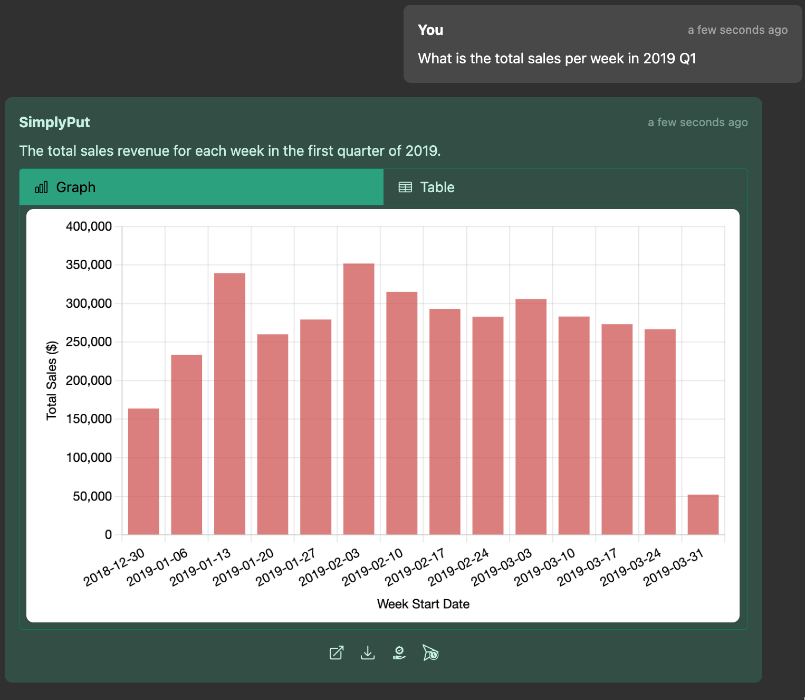Viewport: 805px width, 700px height.
Task: Click the bar for week 2019-02-10
Action: click(402, 413)
